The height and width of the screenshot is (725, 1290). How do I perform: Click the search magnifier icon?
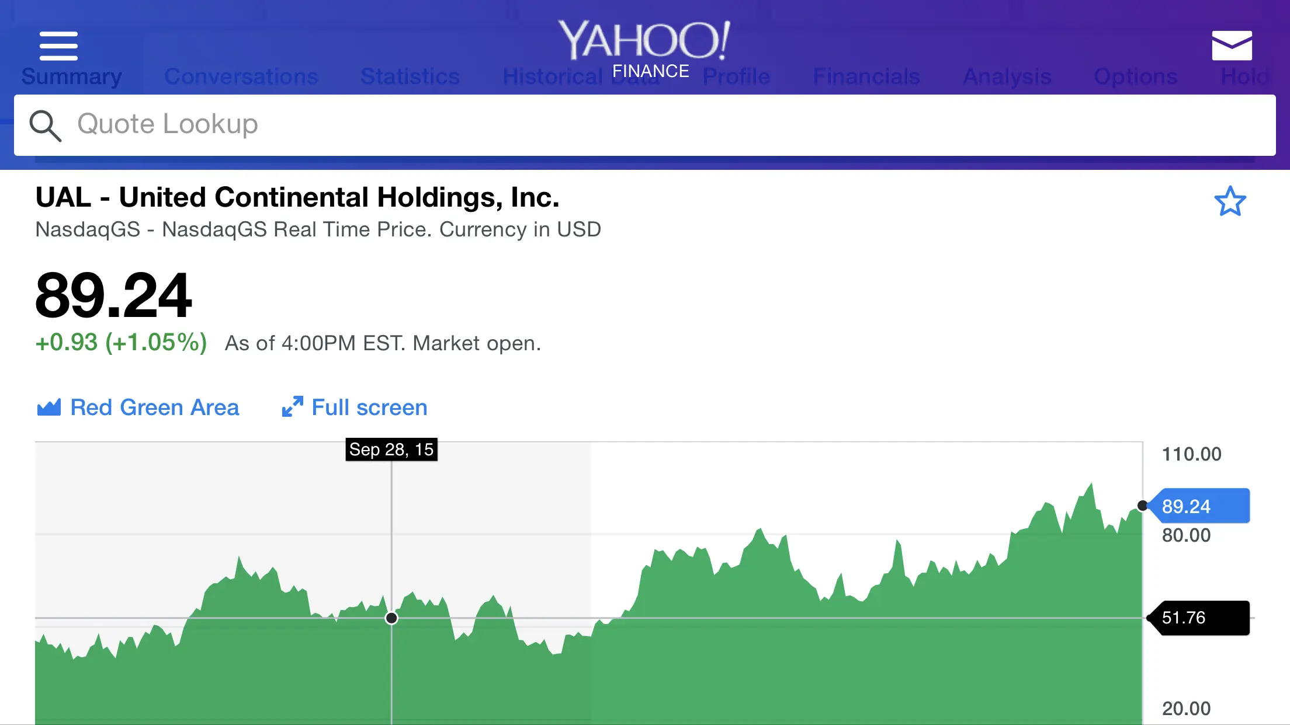coord(45,126)
